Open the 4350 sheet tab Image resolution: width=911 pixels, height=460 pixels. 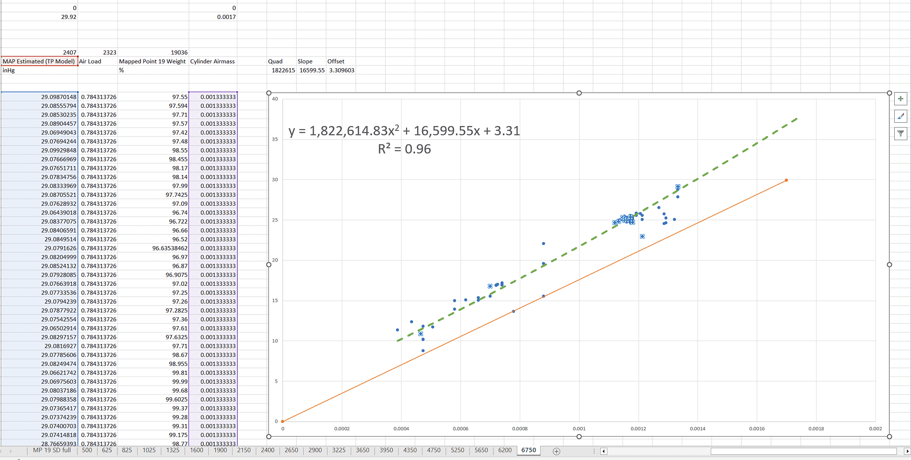410,450
